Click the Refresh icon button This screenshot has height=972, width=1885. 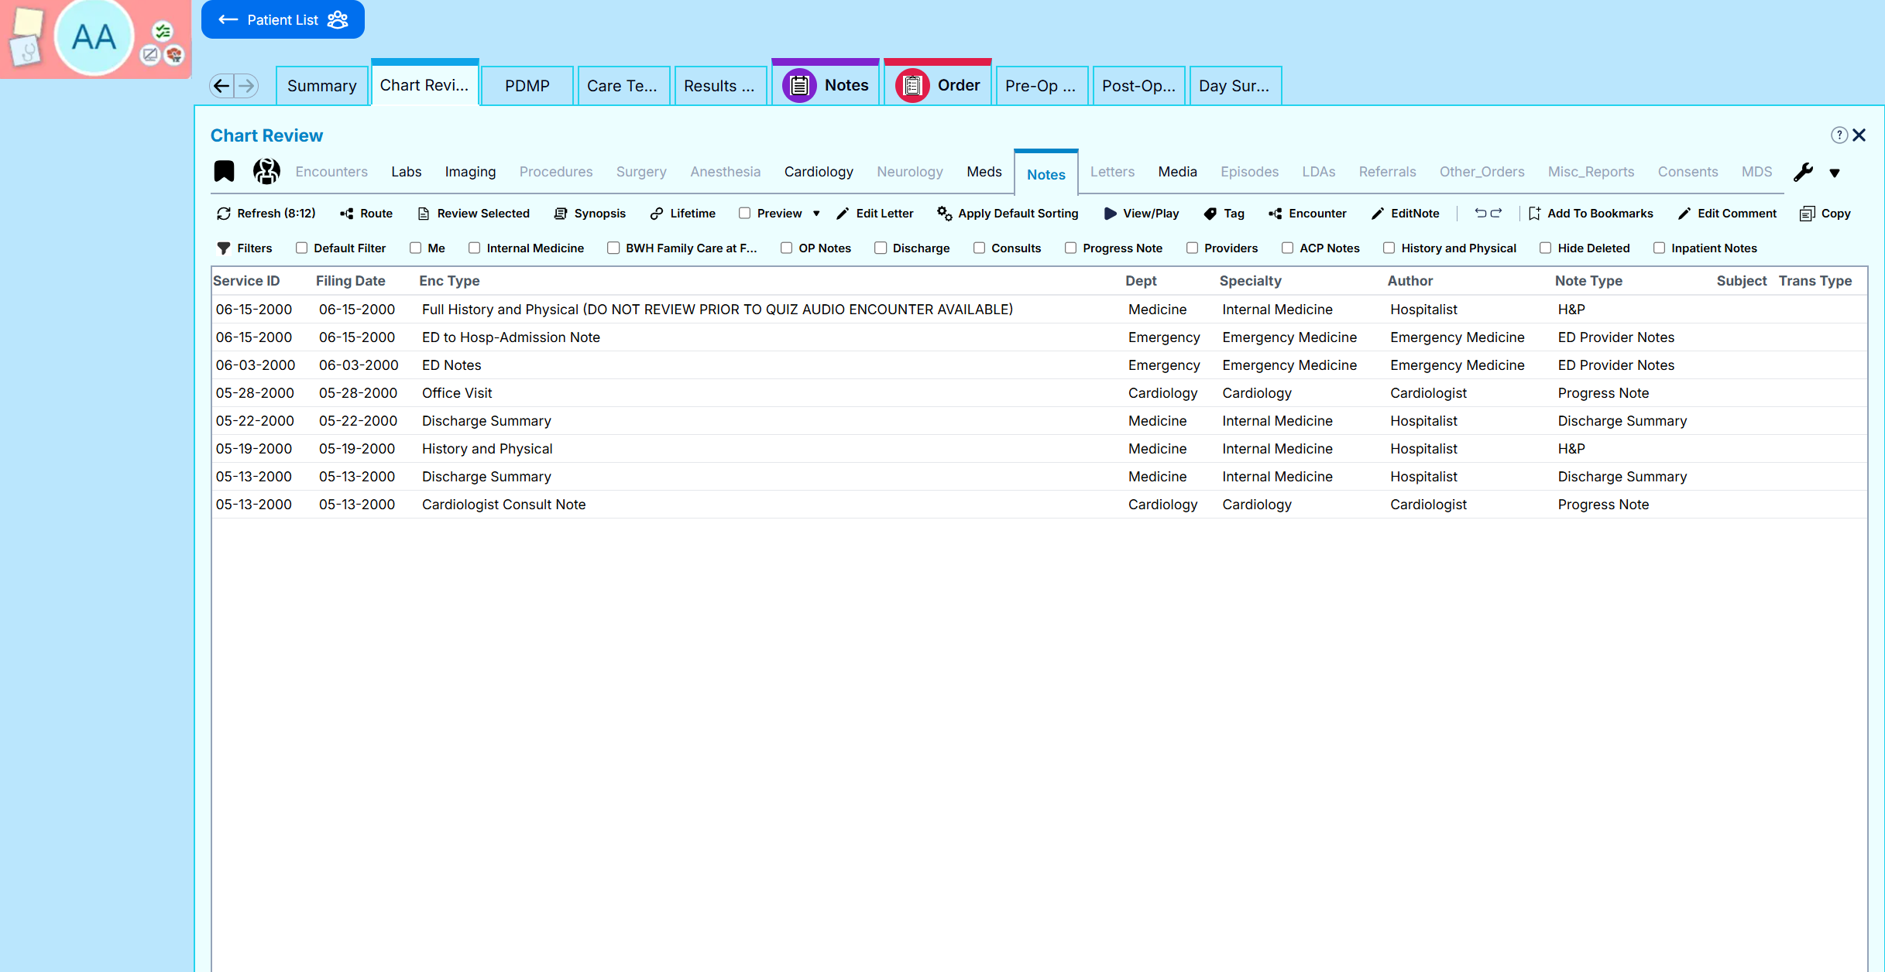[224, 214]
